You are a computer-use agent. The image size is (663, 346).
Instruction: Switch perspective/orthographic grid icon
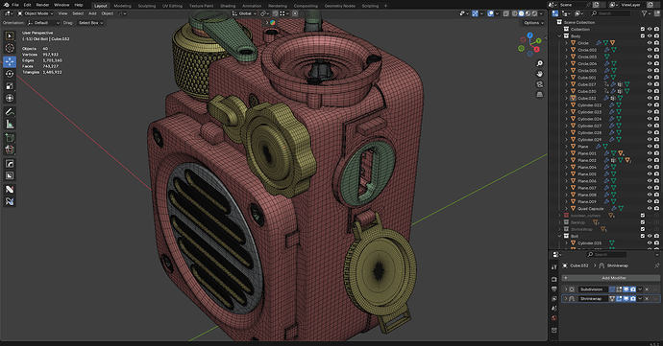click(x=540, y=95)
